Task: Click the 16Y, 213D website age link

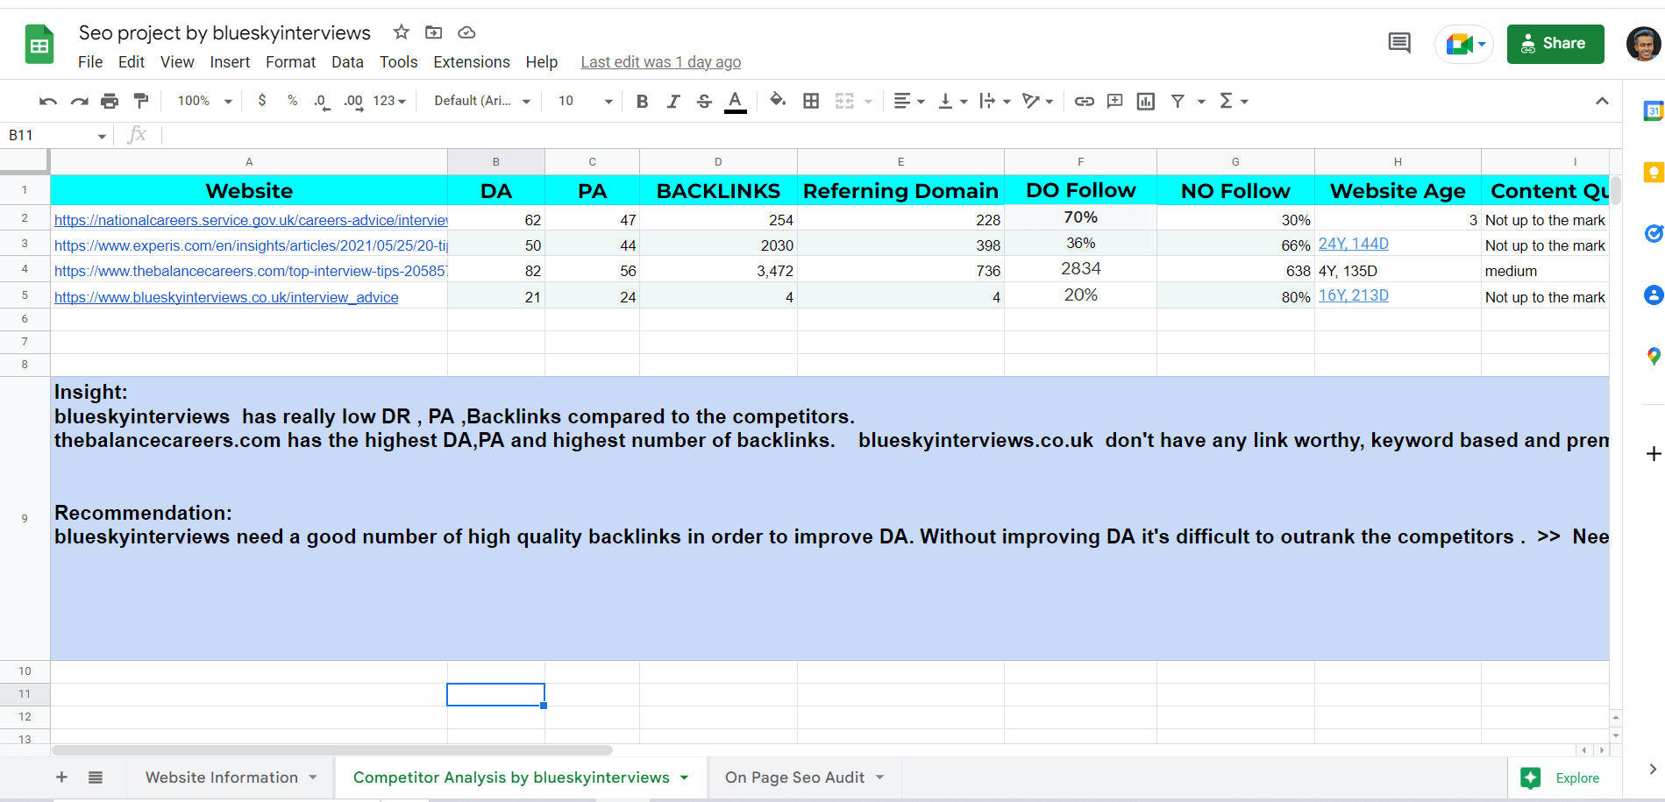Action: pyautogui.click(x=1354, y=295)
